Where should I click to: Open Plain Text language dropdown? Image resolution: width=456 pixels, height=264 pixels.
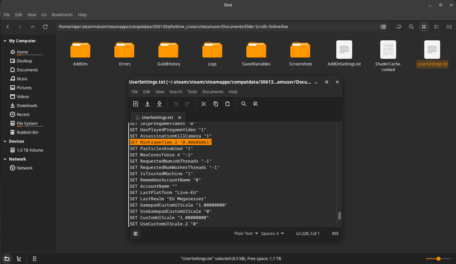click(246, 233)
